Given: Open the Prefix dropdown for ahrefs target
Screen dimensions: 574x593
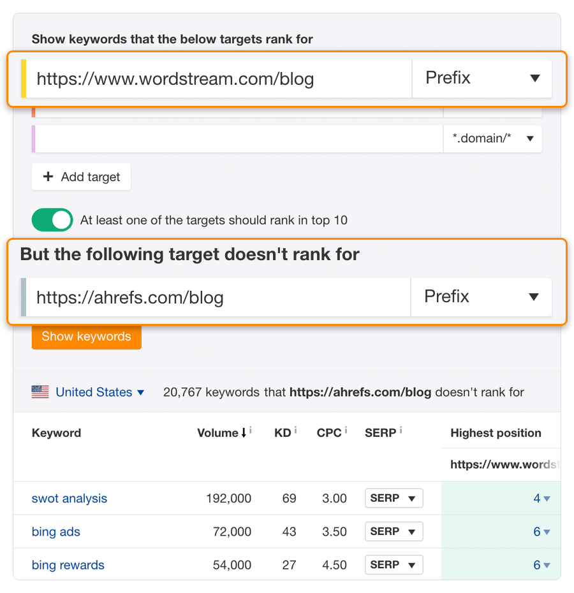Looking at the screenshot, I should (x=482, y=297).
